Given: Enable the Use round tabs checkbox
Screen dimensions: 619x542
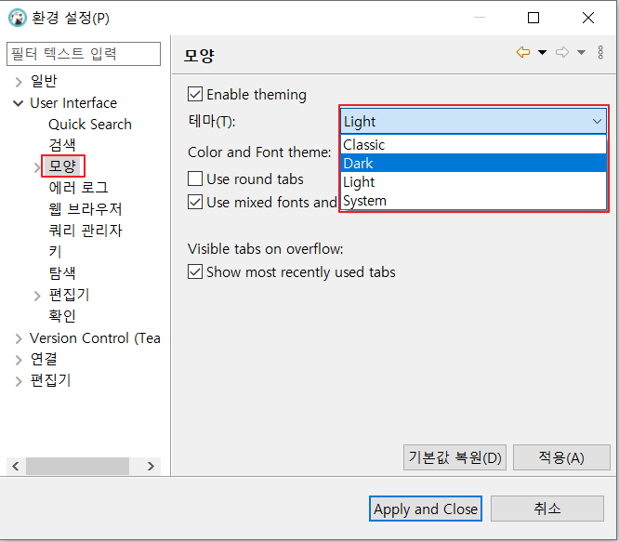Looking at the screenshot, I should pyautogui.click(x=195, y=178).
